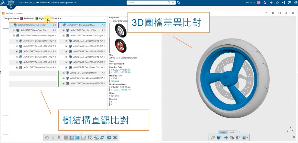Toggle the Right only status checkbox
Image resolution: width=298 pixels, height=143 pixels.
37,19
